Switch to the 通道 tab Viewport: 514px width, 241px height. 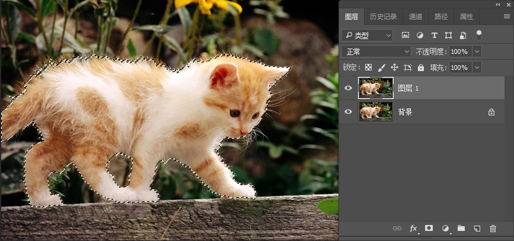[x=416, y=17]
